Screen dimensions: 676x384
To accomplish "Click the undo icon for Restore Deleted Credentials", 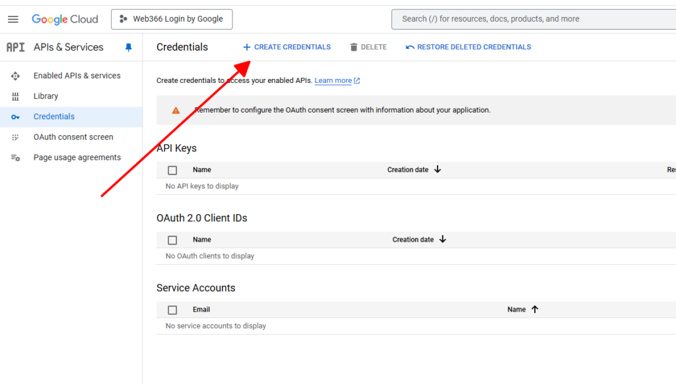I will (x=409, y=47).
